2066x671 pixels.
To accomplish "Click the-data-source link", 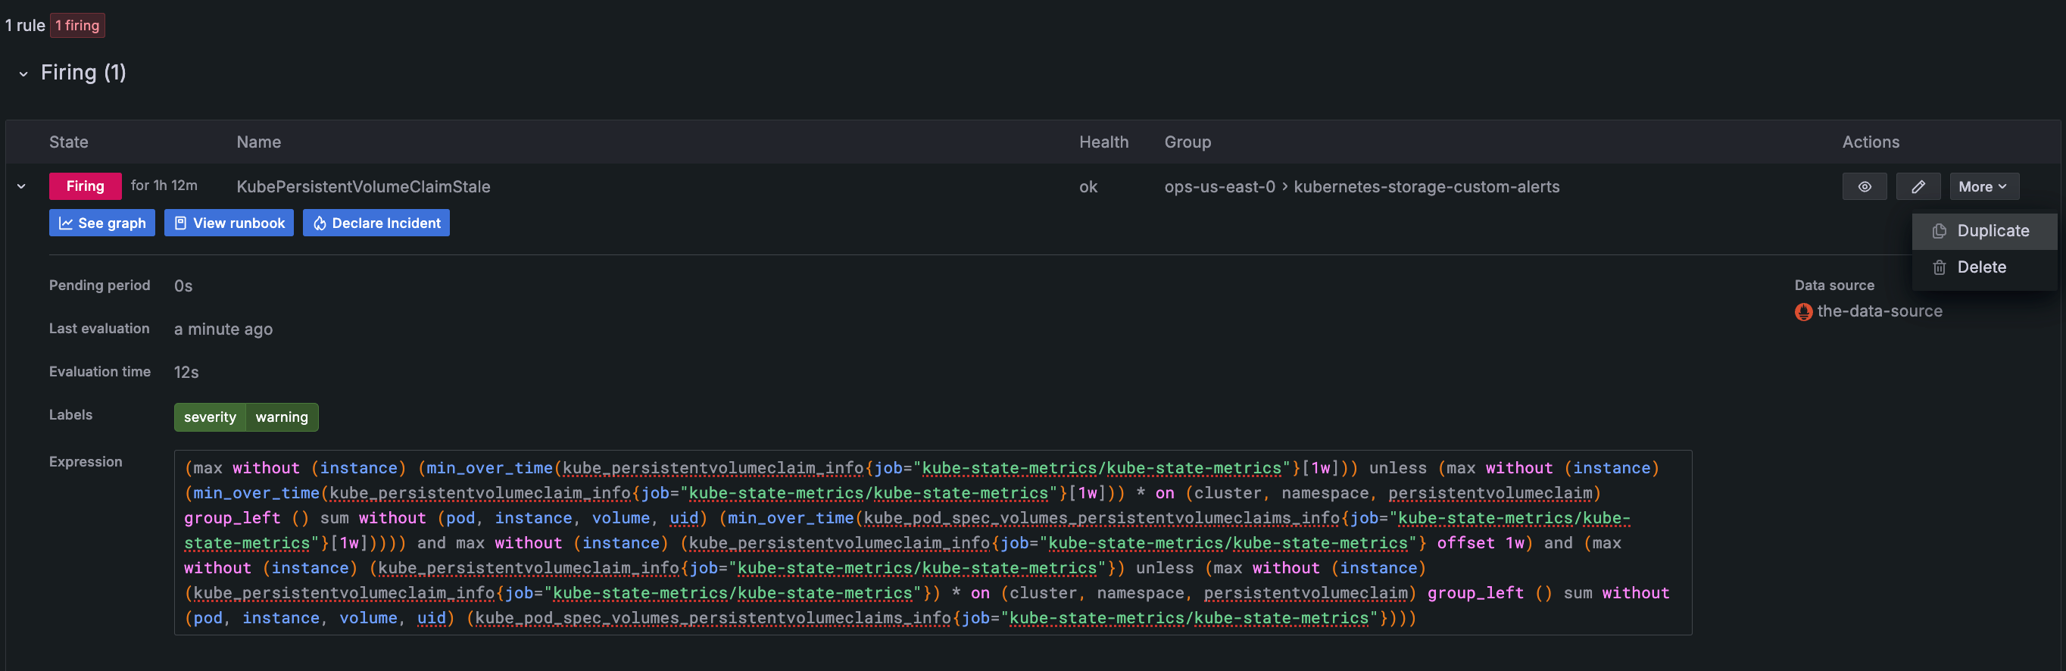I will (x=1879, y=312).
